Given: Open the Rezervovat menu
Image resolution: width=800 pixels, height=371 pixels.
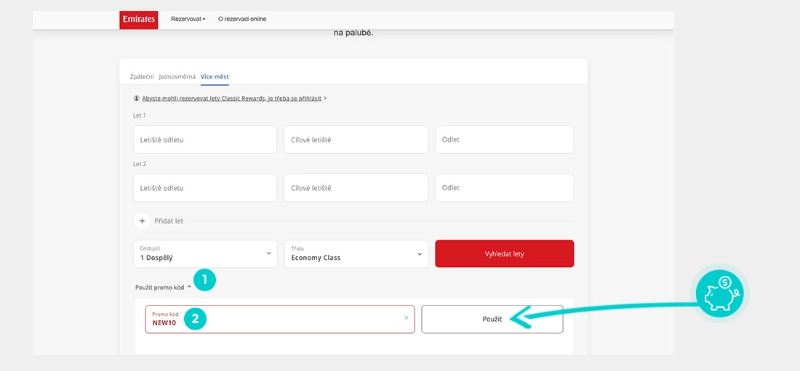Looking at the screenshot, I should click(188, 20).
